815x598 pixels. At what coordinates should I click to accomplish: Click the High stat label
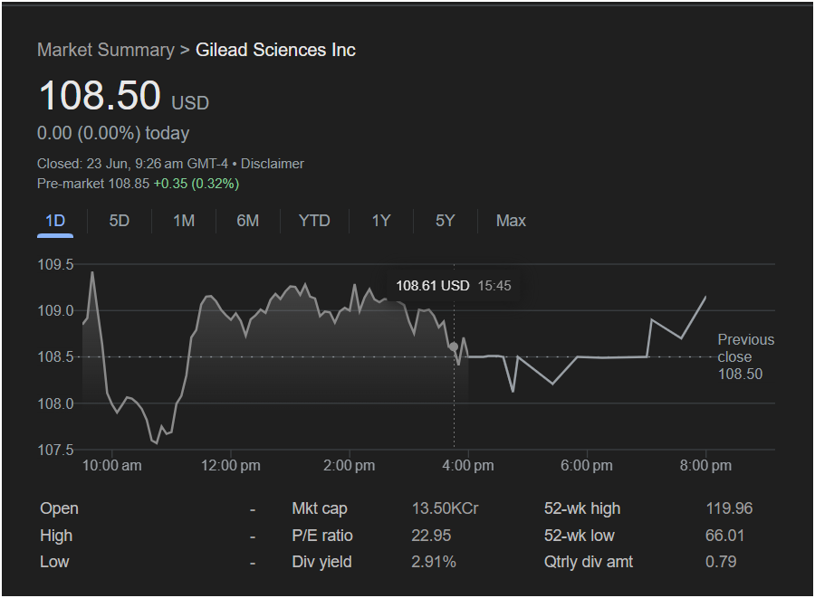[x=56, y=536]
